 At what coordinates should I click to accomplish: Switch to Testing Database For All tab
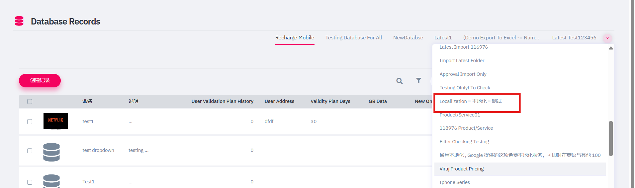(x=354, y=38)
